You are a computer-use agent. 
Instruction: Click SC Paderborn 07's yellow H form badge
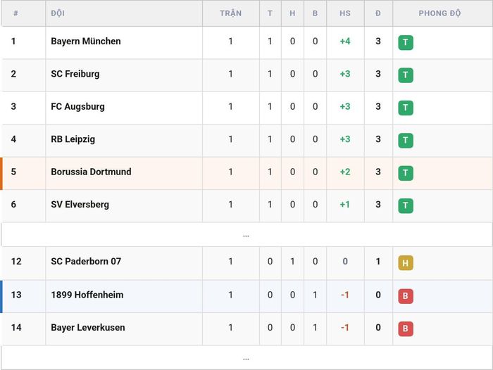pyautogui.click(x=406, y=263)
